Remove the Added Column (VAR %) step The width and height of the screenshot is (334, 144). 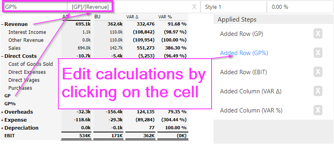click(318, 110)
